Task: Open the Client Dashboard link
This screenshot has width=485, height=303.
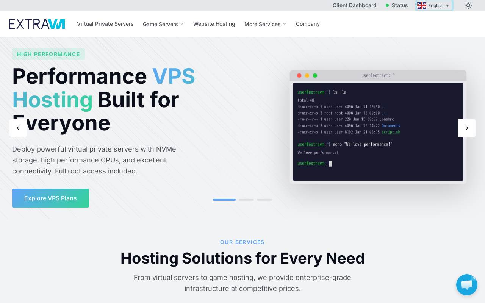Action: click(x=355, y=5)
